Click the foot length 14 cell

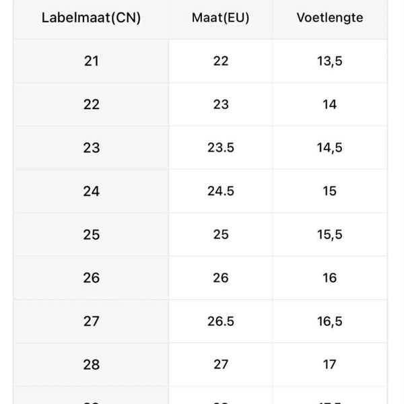(x=329, y=104)
